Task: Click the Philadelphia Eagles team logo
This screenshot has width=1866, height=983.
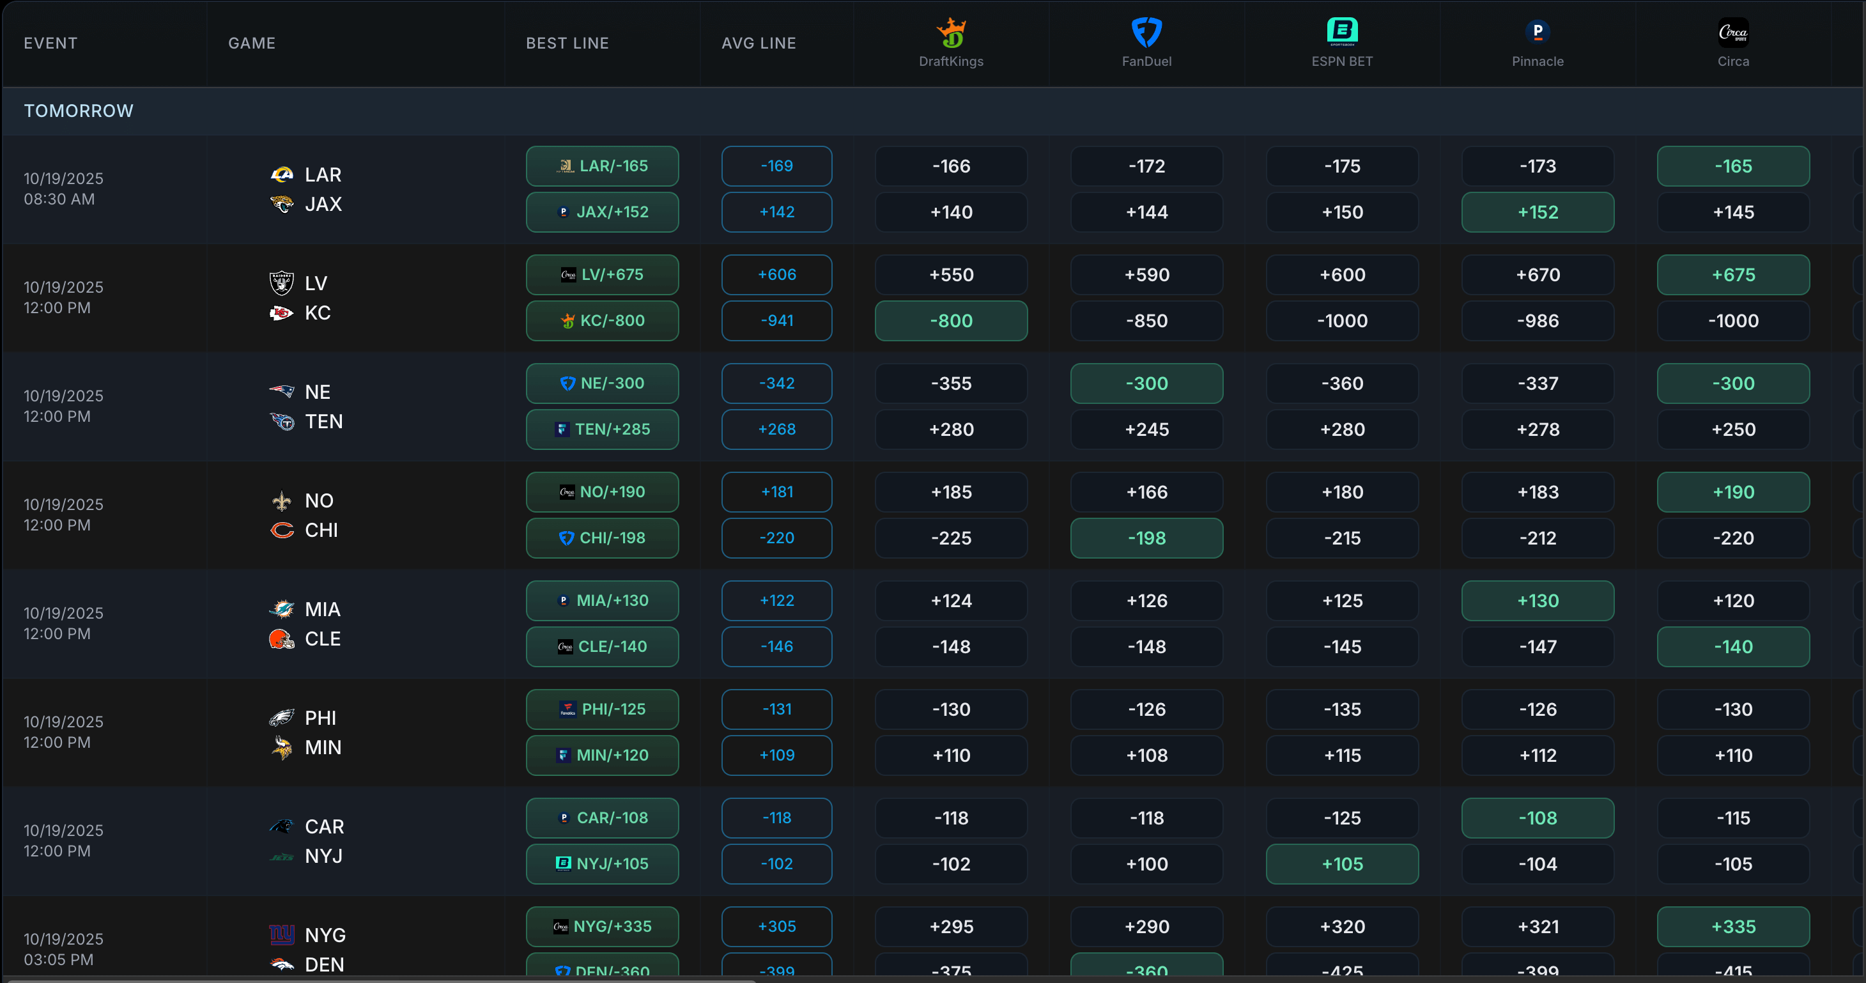Action: coord(282,718)
